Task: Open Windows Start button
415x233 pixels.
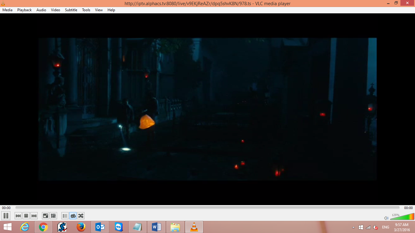Action: pyautogui.click(x=8, y=227)
